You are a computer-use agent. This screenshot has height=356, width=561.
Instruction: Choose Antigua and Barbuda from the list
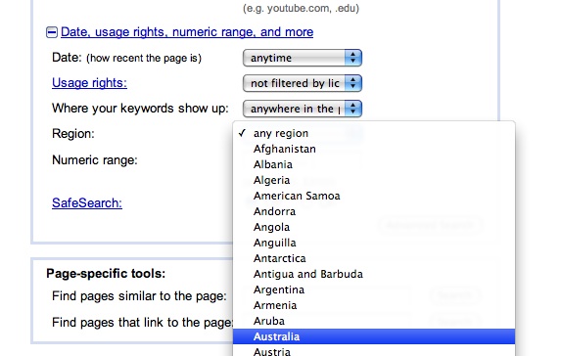374,274
